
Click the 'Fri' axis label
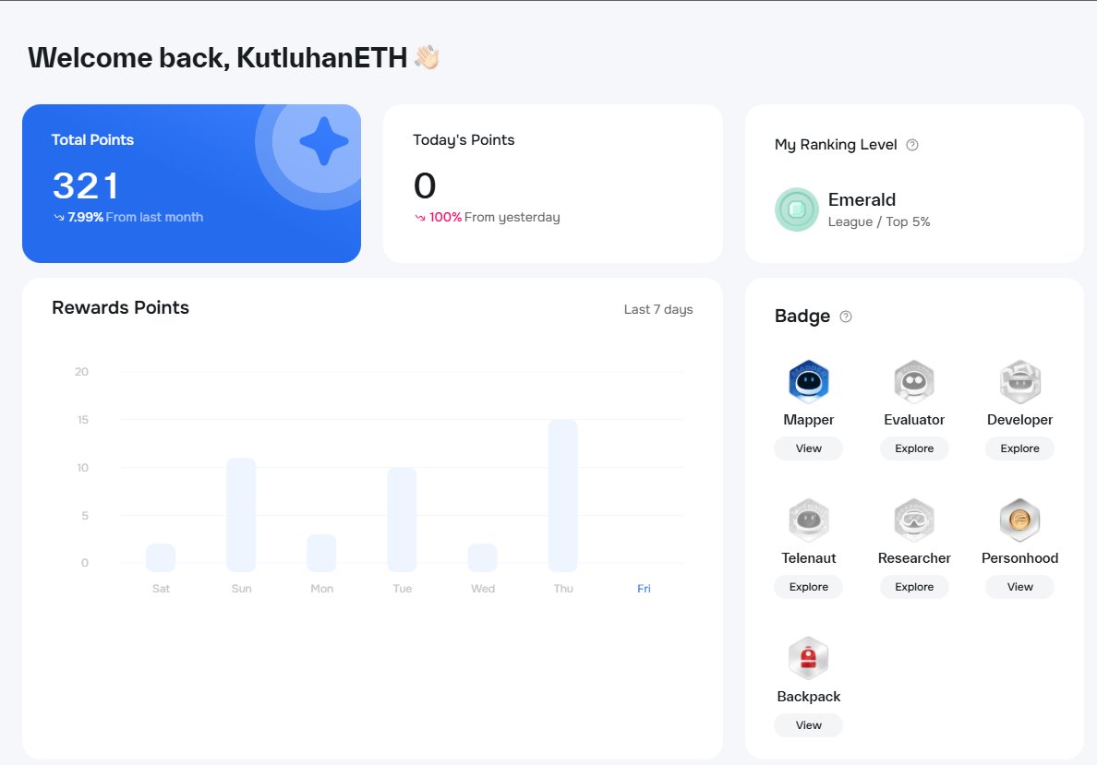click(x=644, y=589)
